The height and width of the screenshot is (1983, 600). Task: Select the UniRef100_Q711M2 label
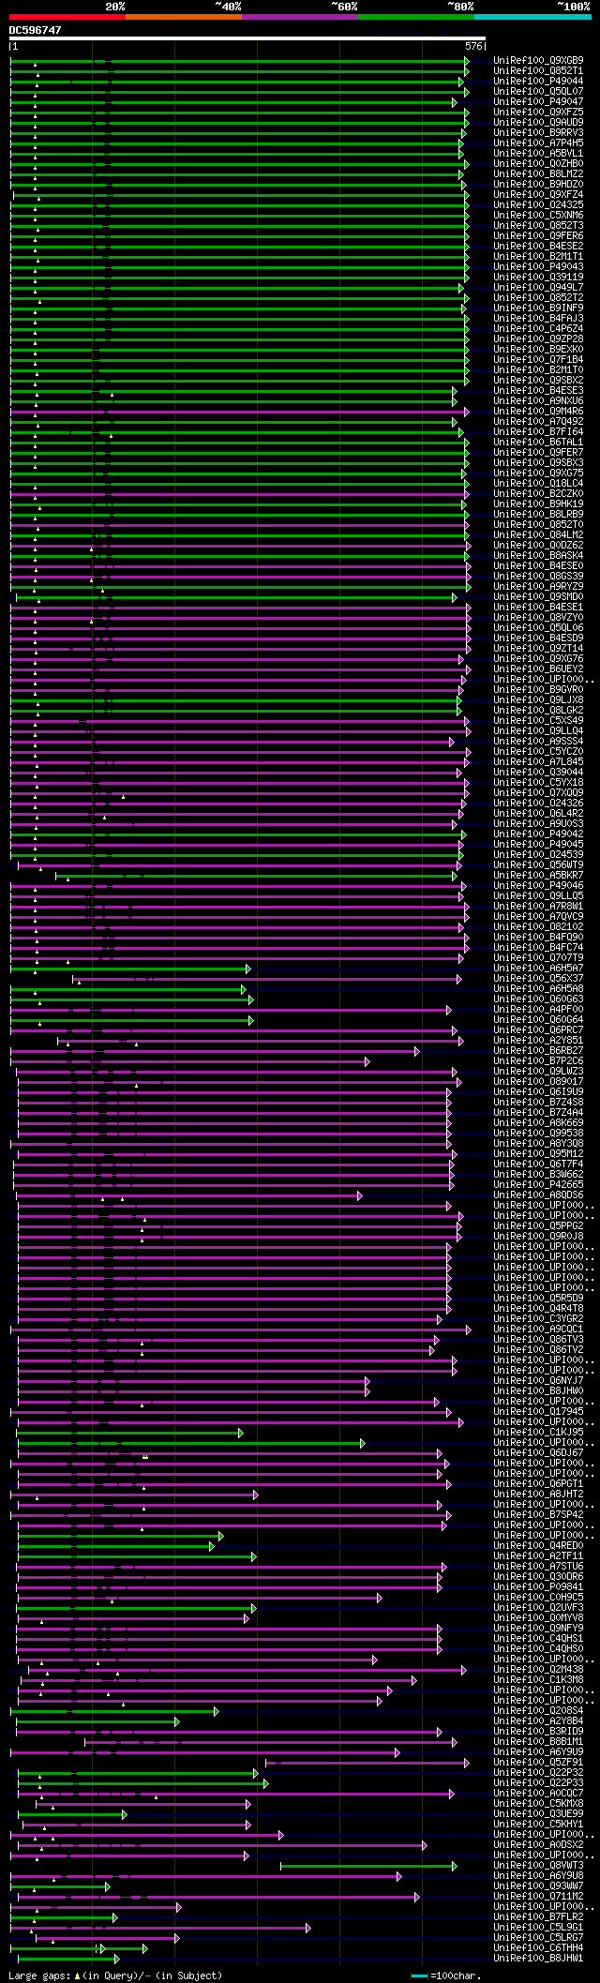(x=538, y=1897)
